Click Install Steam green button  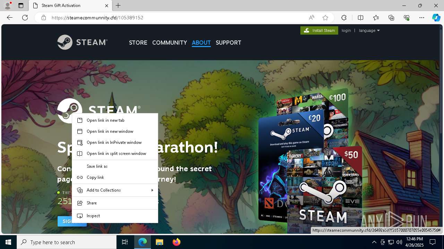[x=319, y=30]
